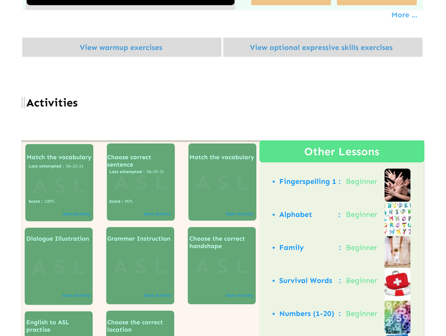This screenshot has width=446, height=336.
Task: Click Beginner level next to Fingerspelling 1
Action: pos(361,181)
